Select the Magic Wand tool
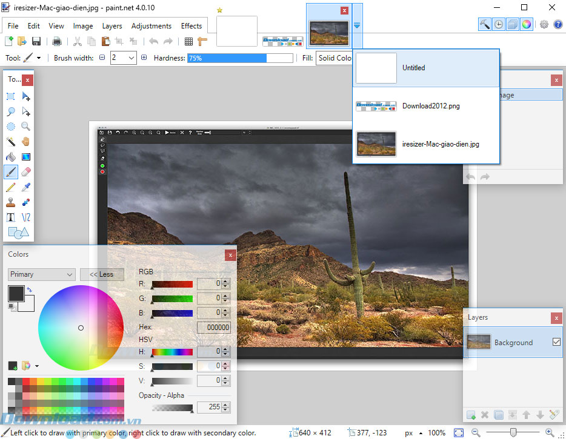The width and height of the screenshot is (566, 439). coord(11,142)
